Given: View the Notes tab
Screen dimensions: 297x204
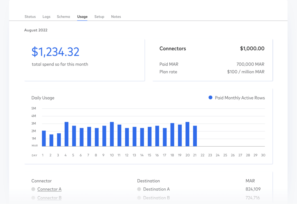Looking at the screenshot, I should pyautogui.click(x=116, y=17).
